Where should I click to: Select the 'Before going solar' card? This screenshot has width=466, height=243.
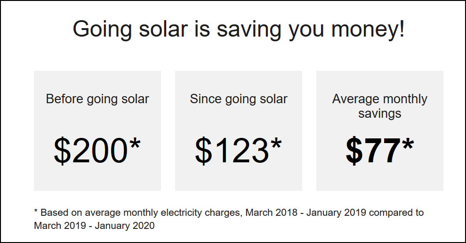tap(97, 131)
